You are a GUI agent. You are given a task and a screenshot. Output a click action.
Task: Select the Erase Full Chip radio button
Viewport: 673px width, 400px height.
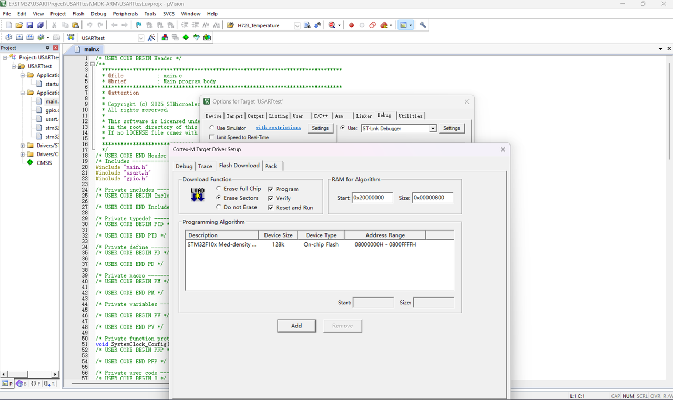pos(219,189)
